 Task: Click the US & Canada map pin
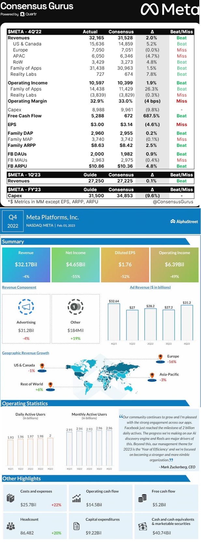coord(42,367)
